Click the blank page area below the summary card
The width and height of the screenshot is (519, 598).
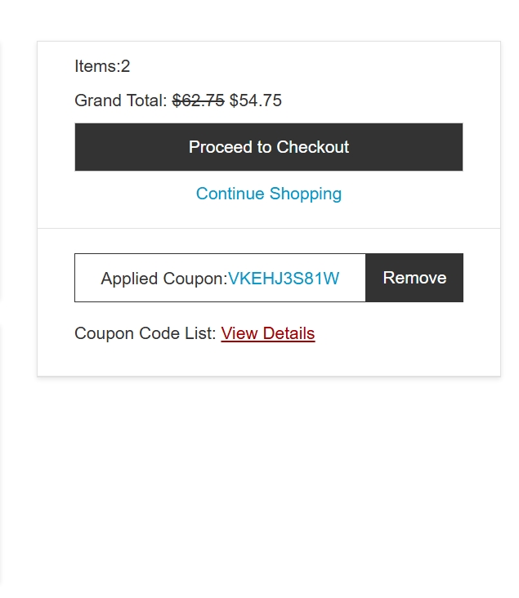click(x=268, y=490)
